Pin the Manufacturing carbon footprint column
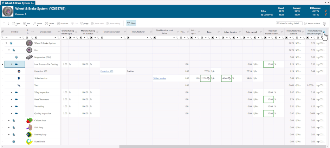 (324, 32)
